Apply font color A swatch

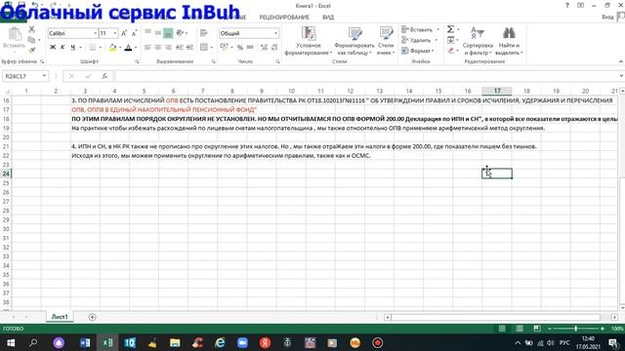tap(128, 48)
